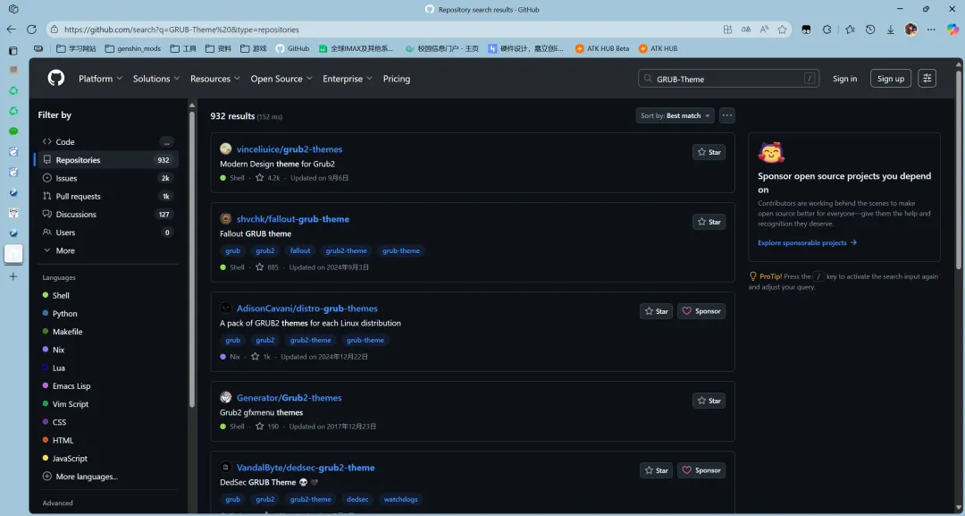Click shvchk avatar icon
Viewport: 965px width, 516px height.
[x=226, y=218]
